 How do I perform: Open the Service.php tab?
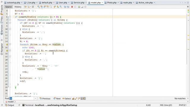[x=79, y=3]
